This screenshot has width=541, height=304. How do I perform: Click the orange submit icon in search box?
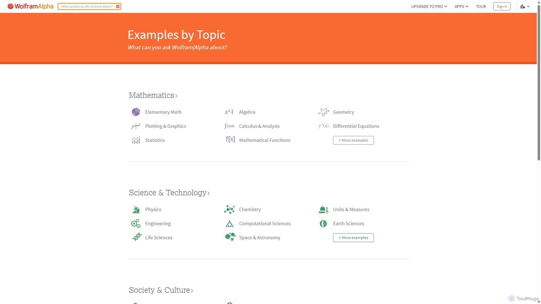click(x=117, y=6)
